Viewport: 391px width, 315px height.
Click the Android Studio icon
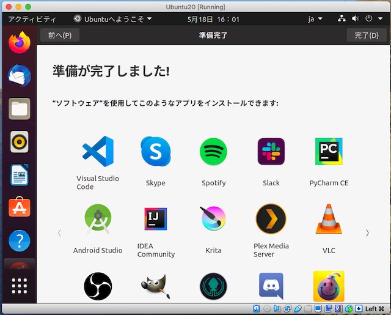click(x=98, y=219)
